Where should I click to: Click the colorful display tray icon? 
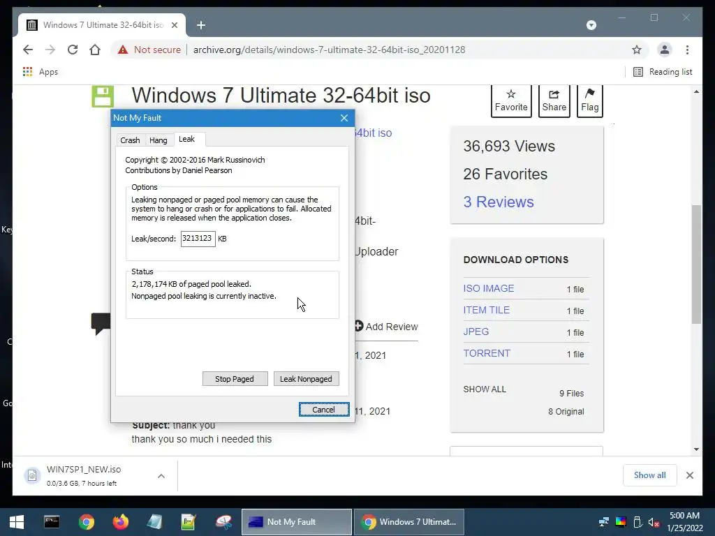[x=621, y=522]
